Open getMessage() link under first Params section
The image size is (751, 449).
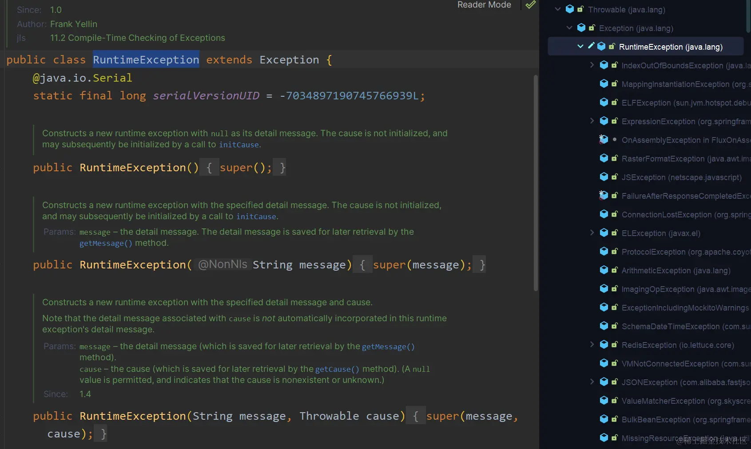click(106, 244)
